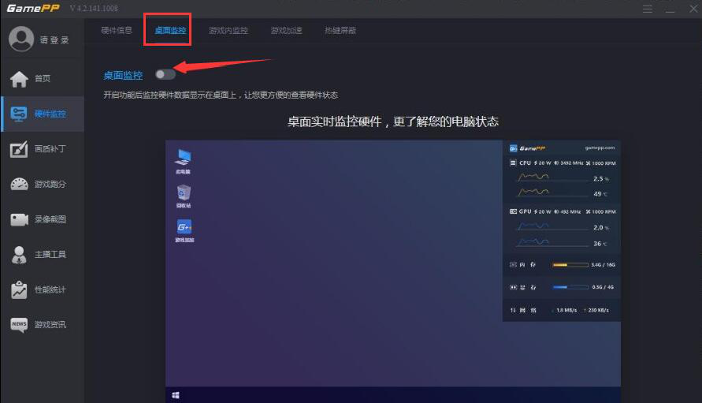
Task: Open the 首页 home icon
Action: click(19, 79)
